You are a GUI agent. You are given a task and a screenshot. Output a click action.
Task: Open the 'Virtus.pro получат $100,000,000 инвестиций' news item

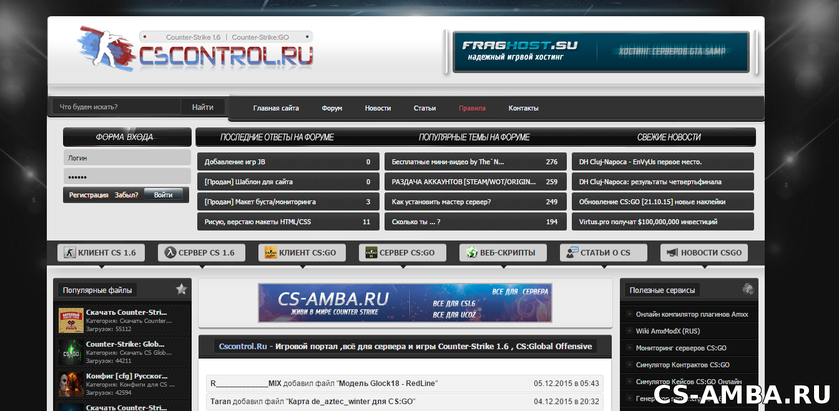(x=648, y=222)
